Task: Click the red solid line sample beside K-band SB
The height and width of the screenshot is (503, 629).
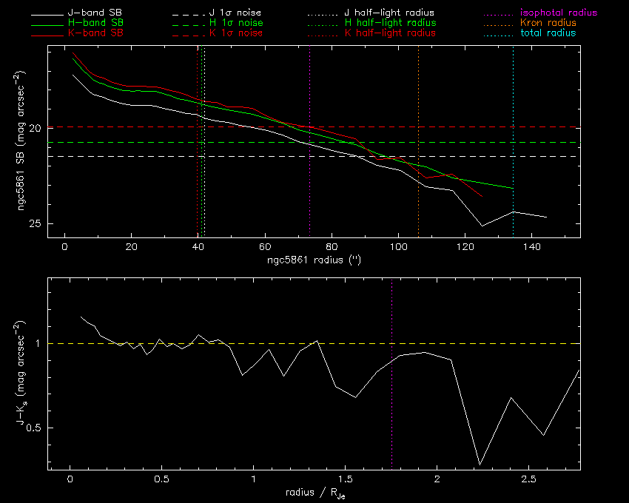Action: tap(47, 36)
